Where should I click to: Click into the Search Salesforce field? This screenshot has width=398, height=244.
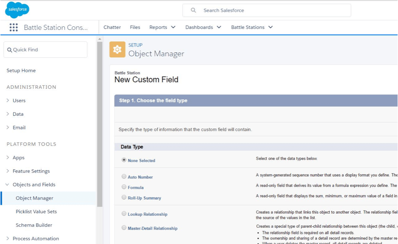tap(267, 11)
